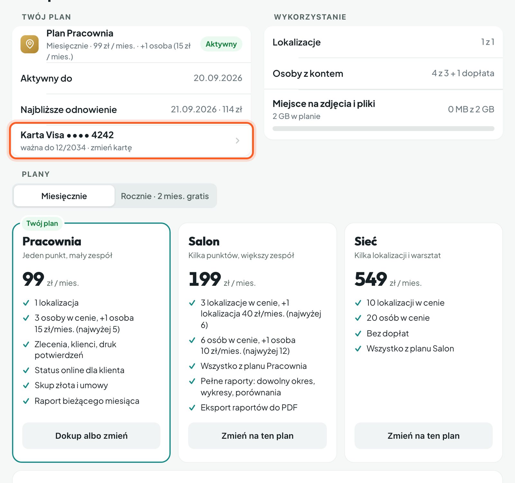The image size is (515, 483).
Task: Switch billing to Rocznie 2 mies. gratis
Action: point(165,196)
